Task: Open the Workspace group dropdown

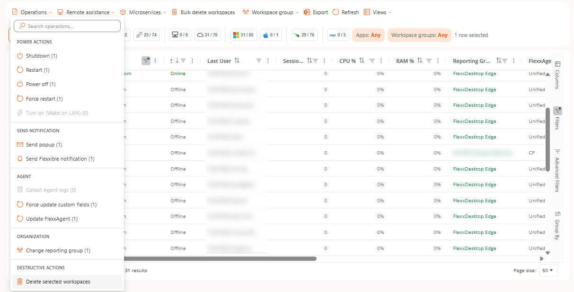Action: [271, 12]
